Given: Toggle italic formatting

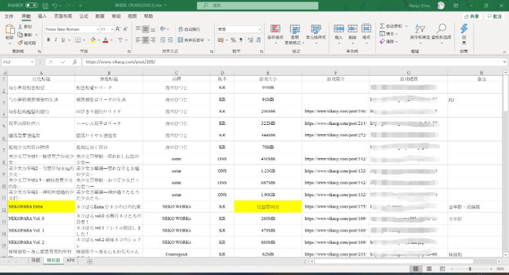Looking at the screenshot, I should (56, 40).
